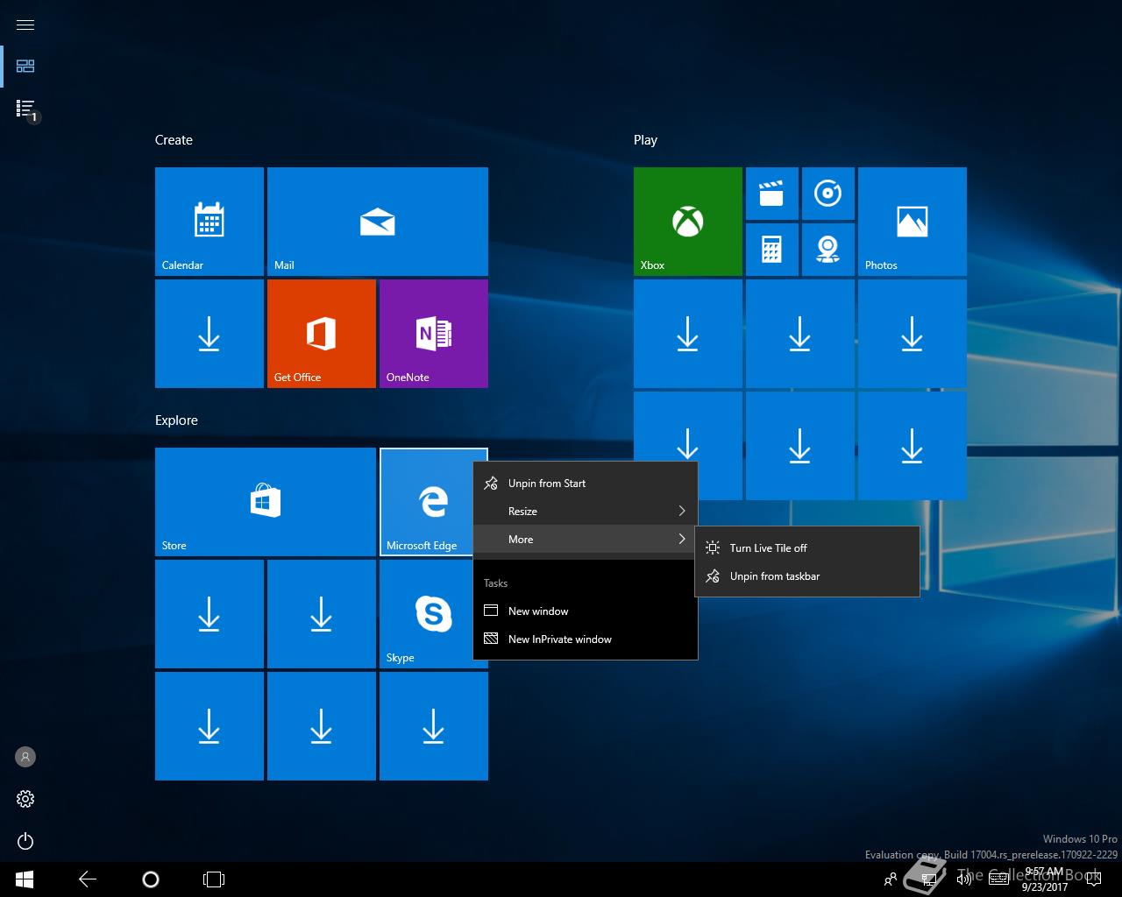
Task: Select Turn Live Tile off
Action: 807,548
